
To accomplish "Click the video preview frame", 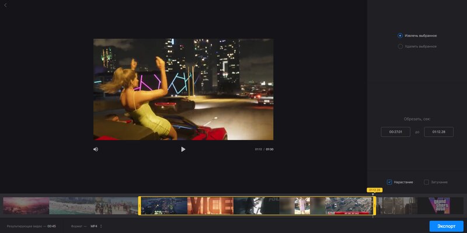I will pos(183,89).
